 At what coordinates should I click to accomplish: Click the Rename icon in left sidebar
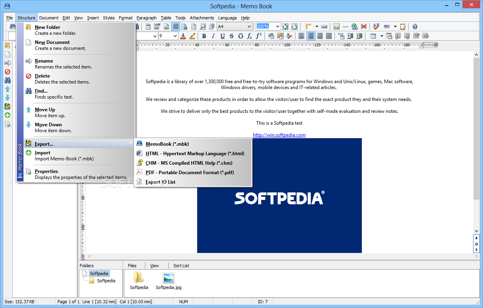pos(7,63)
